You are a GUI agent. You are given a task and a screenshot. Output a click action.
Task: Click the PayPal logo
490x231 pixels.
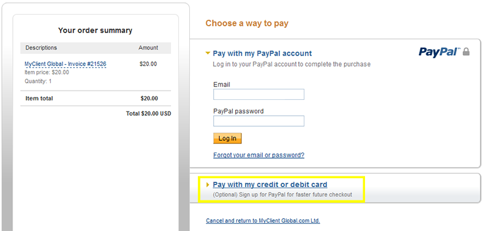pyautogui.click(x=440, y=52)
